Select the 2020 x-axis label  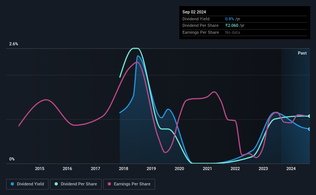tap(179, 169)
